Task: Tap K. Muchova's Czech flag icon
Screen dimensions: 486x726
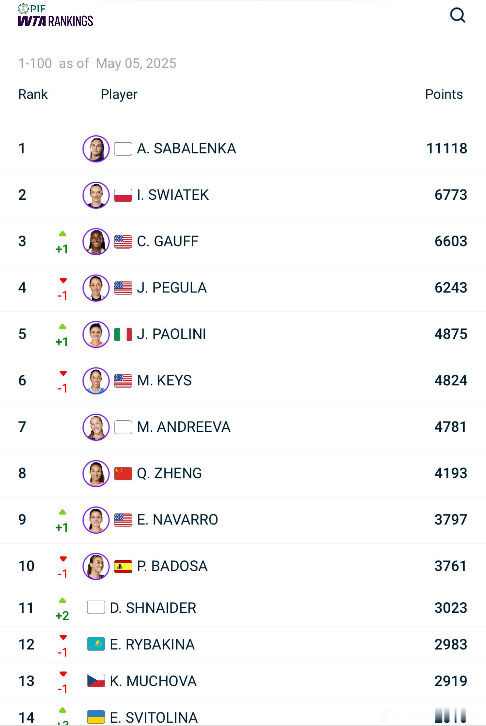Action: pos(96,681)
